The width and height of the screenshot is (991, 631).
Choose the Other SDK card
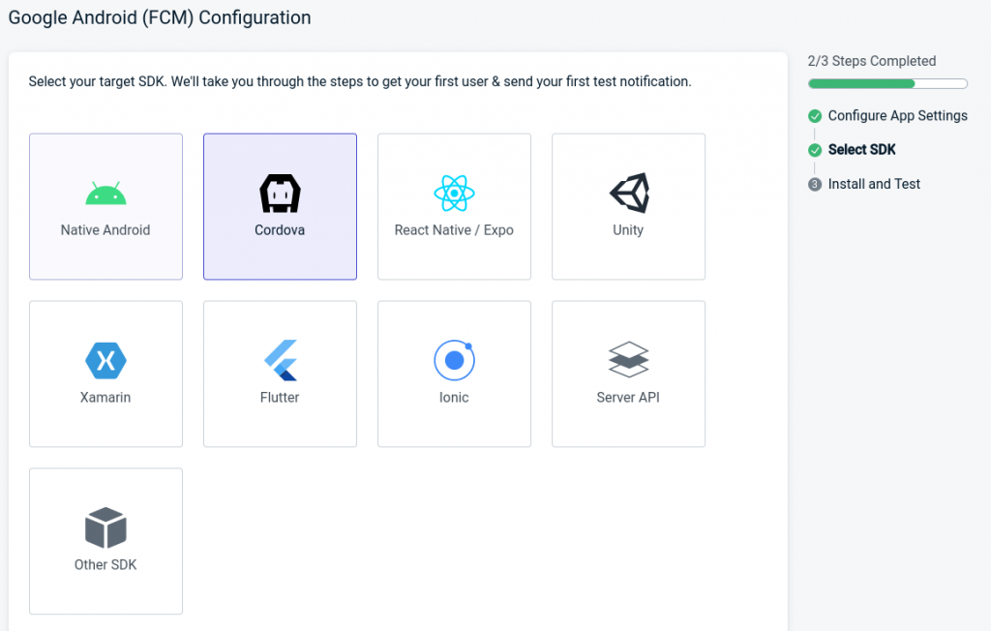pyautogui.click(x=105, y=541)
